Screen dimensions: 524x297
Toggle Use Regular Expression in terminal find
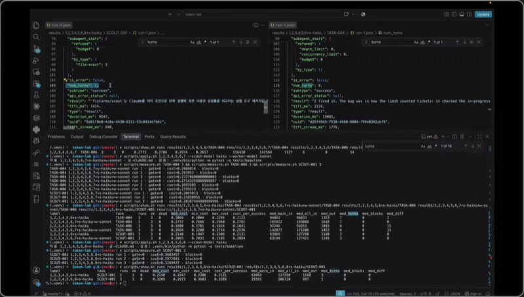coord(436,146)
